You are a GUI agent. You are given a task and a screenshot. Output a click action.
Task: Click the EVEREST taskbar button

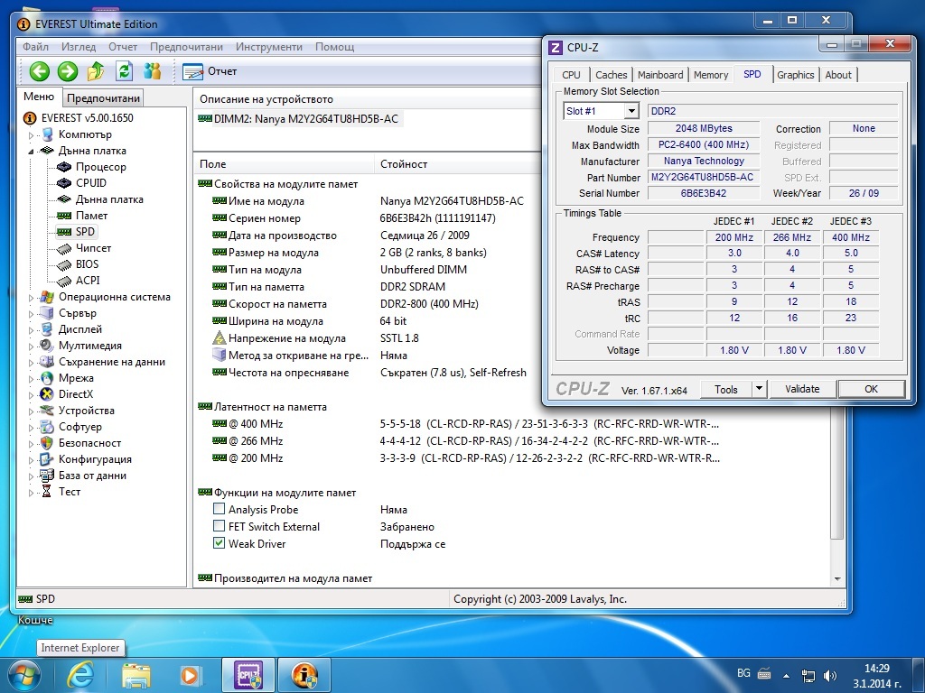pyautogui.click(x=304, y=675)
